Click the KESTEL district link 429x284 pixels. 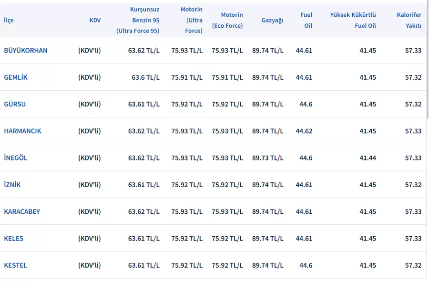15,265
